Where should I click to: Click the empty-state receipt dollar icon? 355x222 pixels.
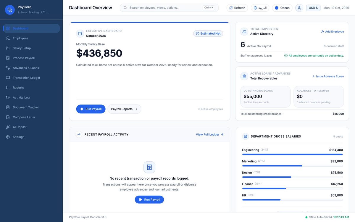149,167
